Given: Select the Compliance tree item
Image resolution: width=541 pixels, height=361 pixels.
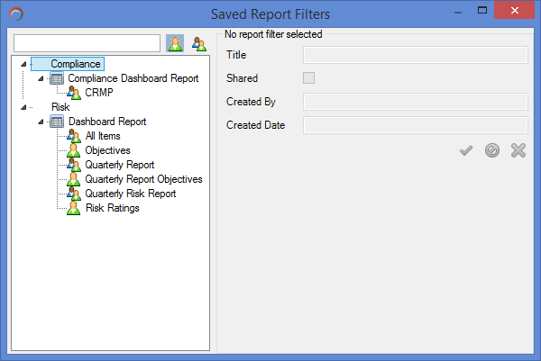Looking at the screenshot, I should point(76,64).
